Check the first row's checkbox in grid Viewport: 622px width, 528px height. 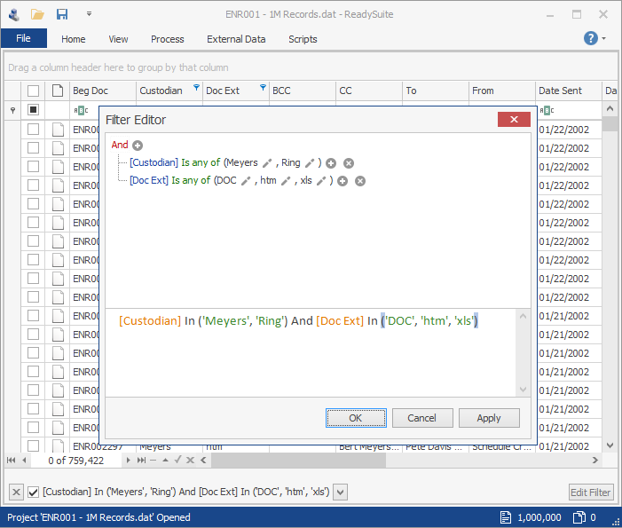pyautogui.click(x=33, y=130)
